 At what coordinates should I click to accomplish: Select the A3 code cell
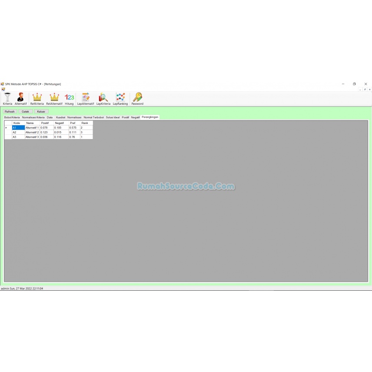pyautogui.click(x=18, y=137)
